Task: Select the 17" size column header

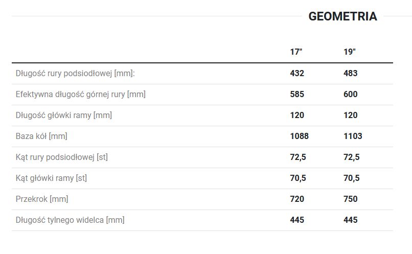Action: (x=296, y=52)
